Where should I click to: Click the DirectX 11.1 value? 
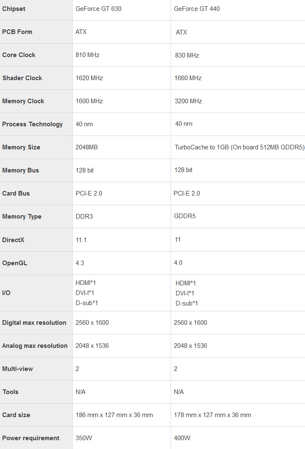[x=81, y=240]
